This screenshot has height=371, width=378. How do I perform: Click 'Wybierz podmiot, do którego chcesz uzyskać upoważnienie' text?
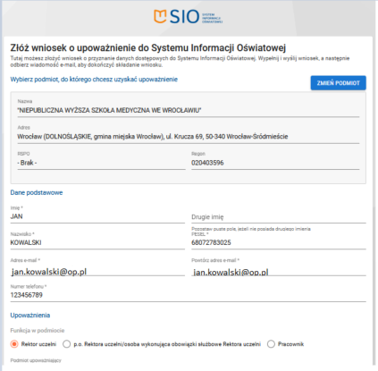(x=94, y=80)
